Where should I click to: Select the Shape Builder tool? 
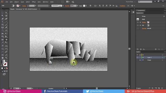click(2, 37)
